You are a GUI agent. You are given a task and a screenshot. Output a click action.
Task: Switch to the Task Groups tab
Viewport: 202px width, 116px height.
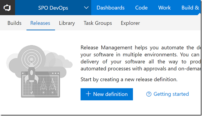click(x=98, y=23)
